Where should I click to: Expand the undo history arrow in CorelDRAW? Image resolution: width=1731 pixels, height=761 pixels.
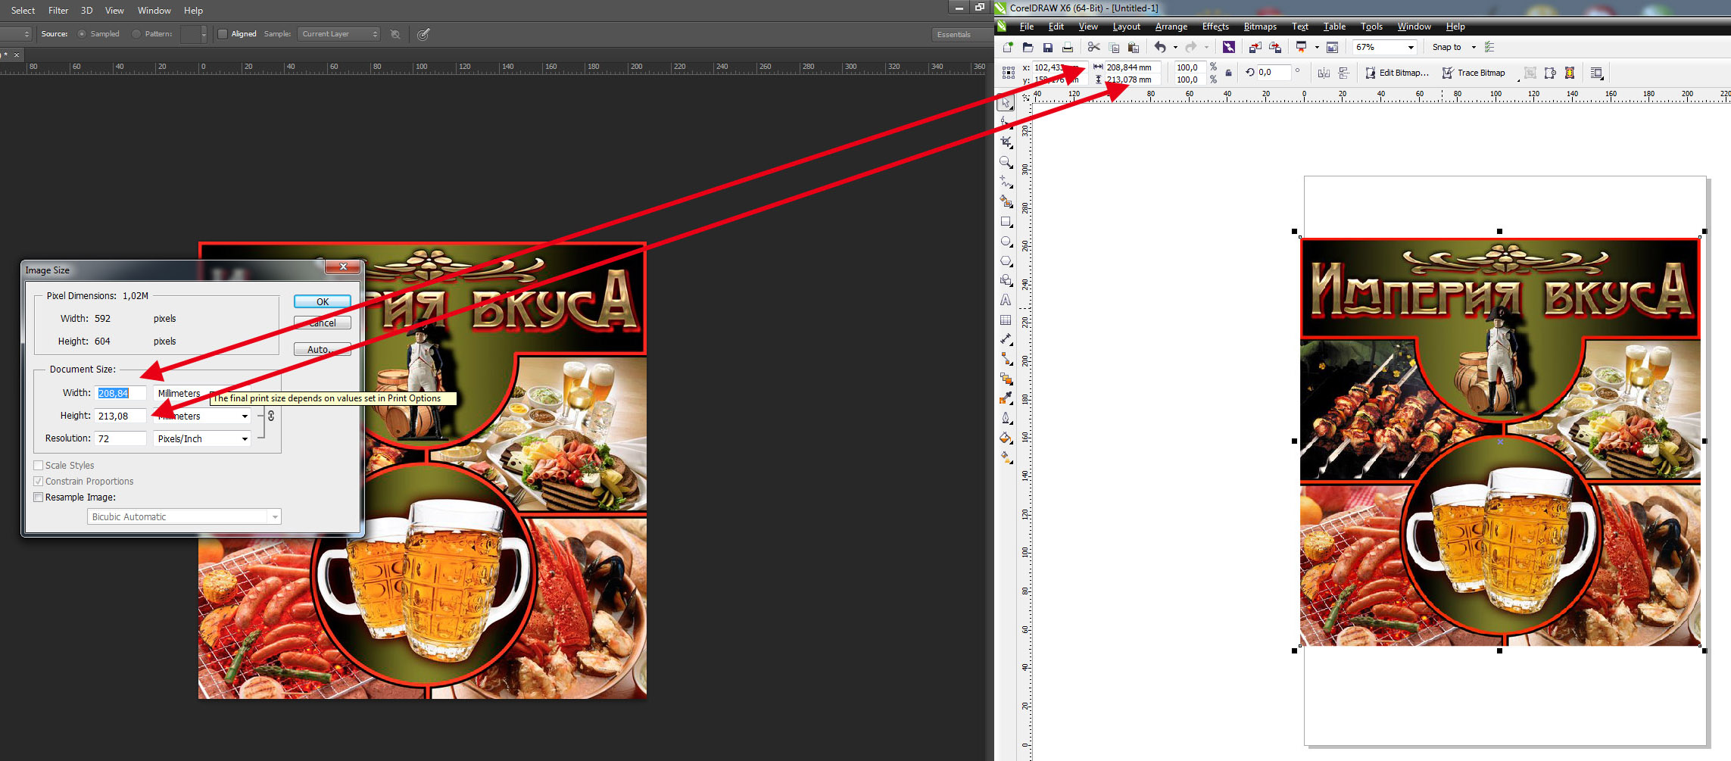tap(1175, 48)
